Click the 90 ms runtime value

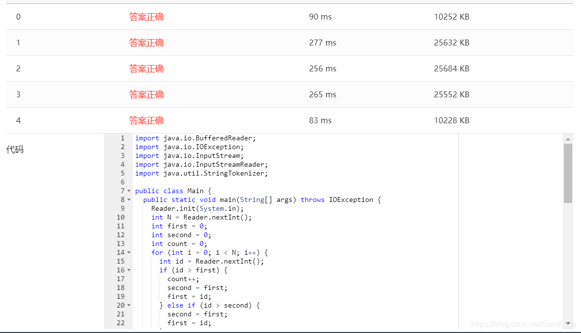[320, 17]
